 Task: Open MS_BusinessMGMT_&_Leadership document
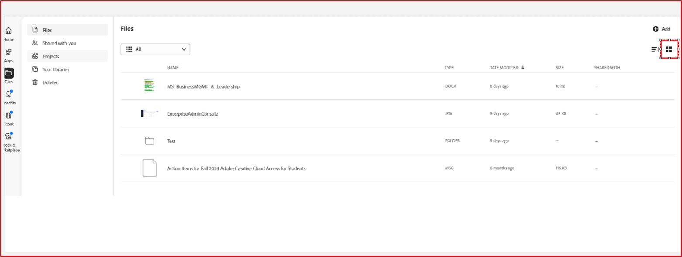pos(203,86)
